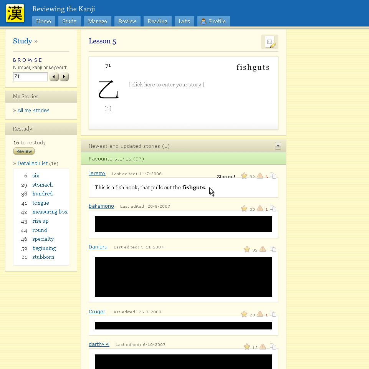Click the Lesson 5 heading
Screen dimensions: 369x369
pyautogui.click(x=103, y=41)
